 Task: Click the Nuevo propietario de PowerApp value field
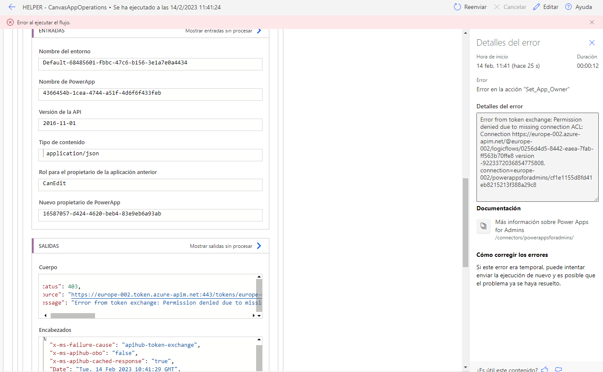(150, 215)
